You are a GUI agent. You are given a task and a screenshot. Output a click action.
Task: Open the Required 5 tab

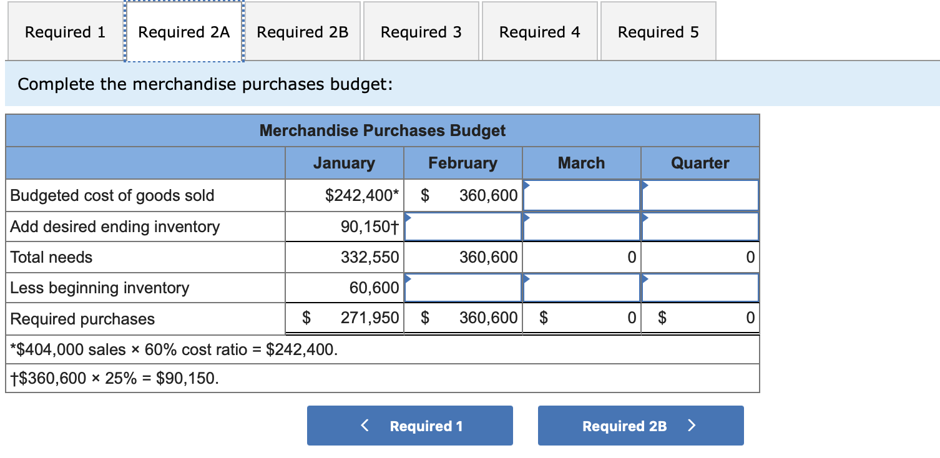coord(658,31)
